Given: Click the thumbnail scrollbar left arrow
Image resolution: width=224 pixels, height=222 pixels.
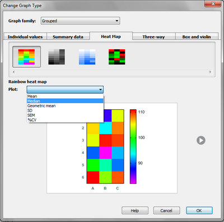Looking at the screenshot, I should click(13, 72).
